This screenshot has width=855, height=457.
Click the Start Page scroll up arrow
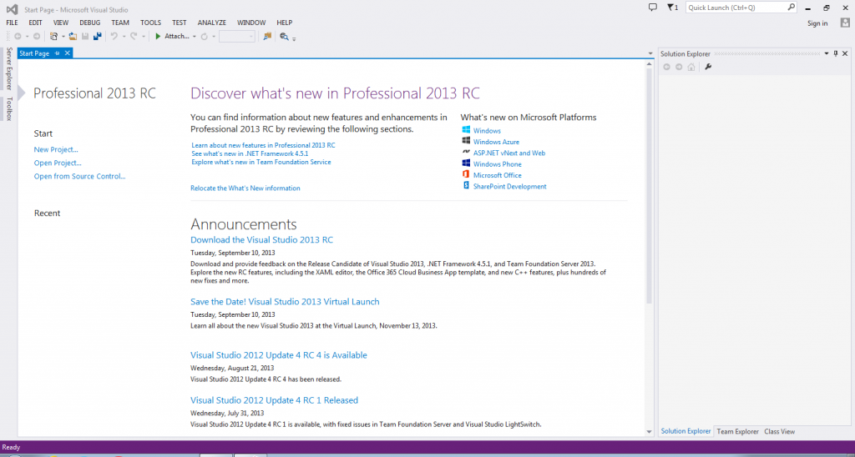tap(649, 63)
